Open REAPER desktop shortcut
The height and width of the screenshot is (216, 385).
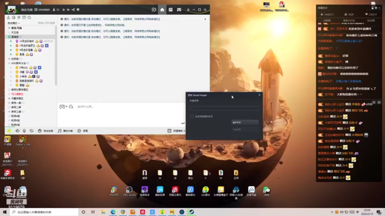point(114,191)
